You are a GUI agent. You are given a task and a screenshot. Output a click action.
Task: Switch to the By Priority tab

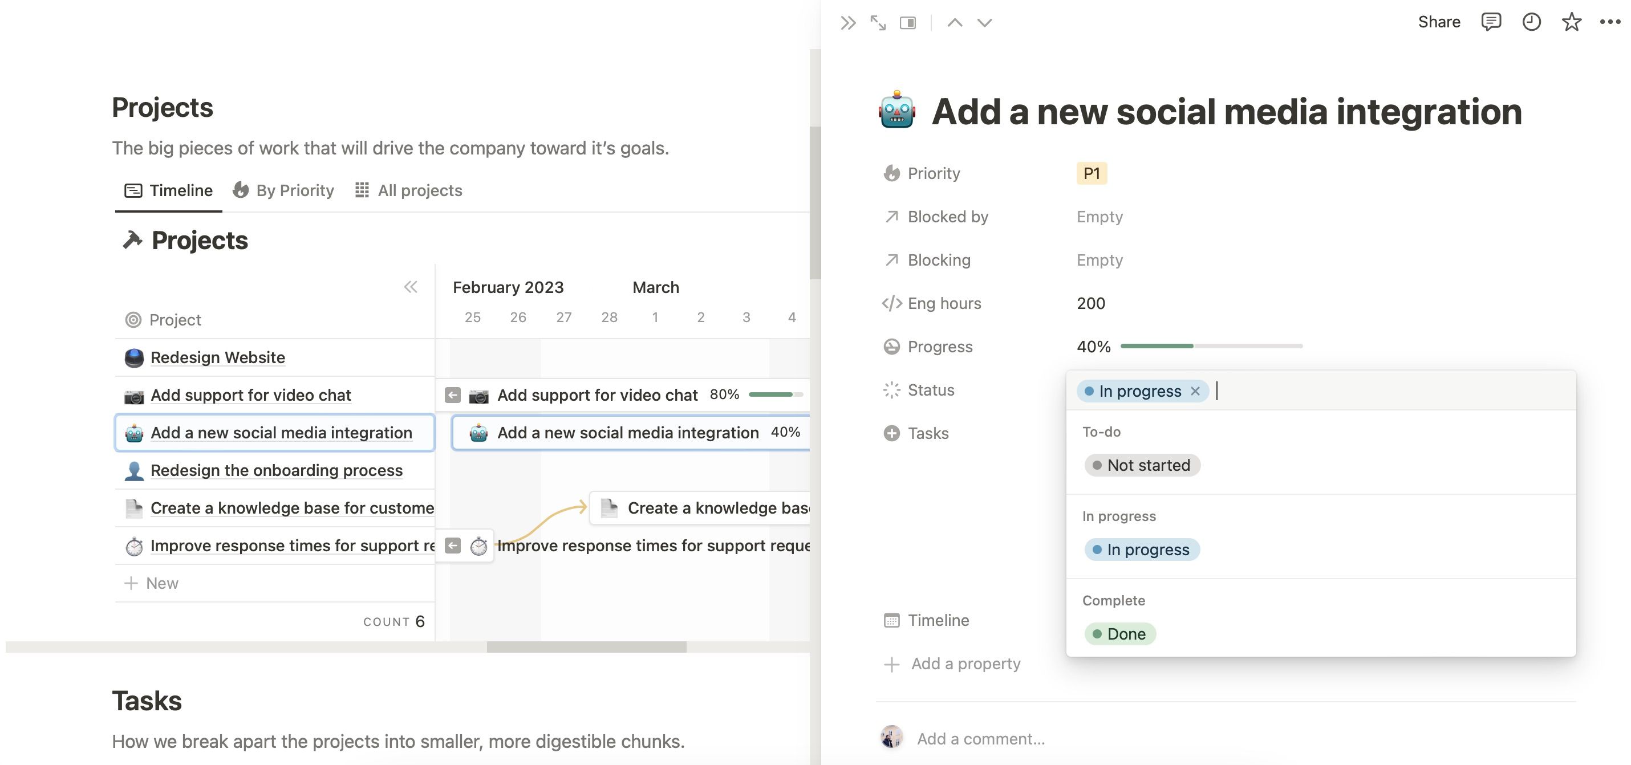(x=283, y=190)
